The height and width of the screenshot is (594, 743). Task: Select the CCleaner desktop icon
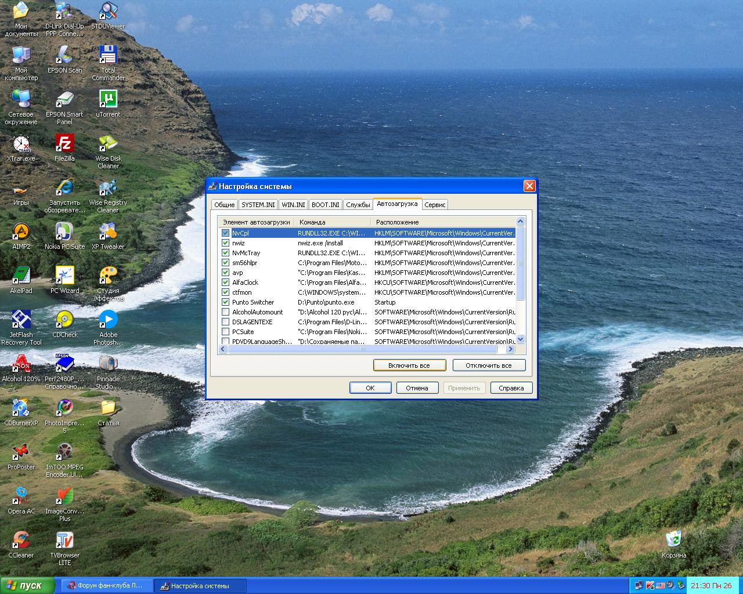pos(21,541)
